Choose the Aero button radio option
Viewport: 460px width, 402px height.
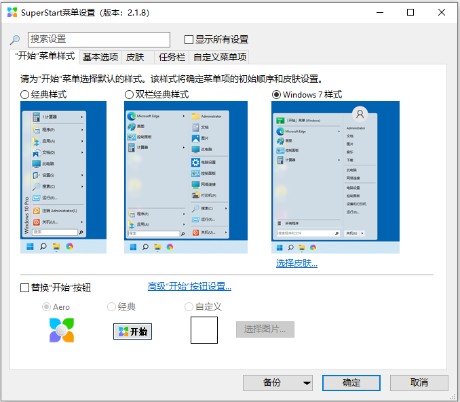click(46, 307)
